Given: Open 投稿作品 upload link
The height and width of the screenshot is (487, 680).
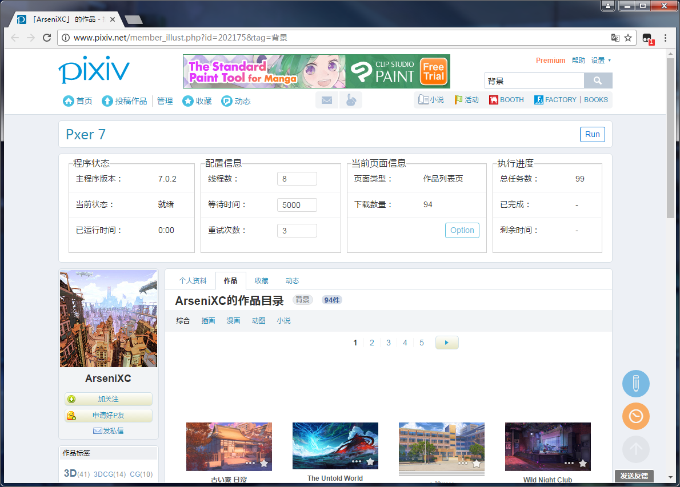Looking at the screenshot, I should click(x=125, y=101).
